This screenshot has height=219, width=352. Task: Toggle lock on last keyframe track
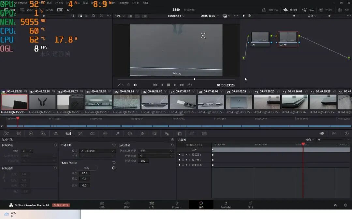click(x=183, y=165)
